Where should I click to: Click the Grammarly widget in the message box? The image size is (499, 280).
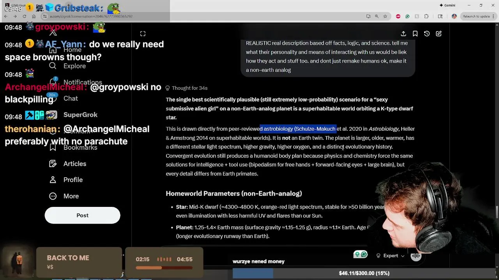tap(360, 255)
